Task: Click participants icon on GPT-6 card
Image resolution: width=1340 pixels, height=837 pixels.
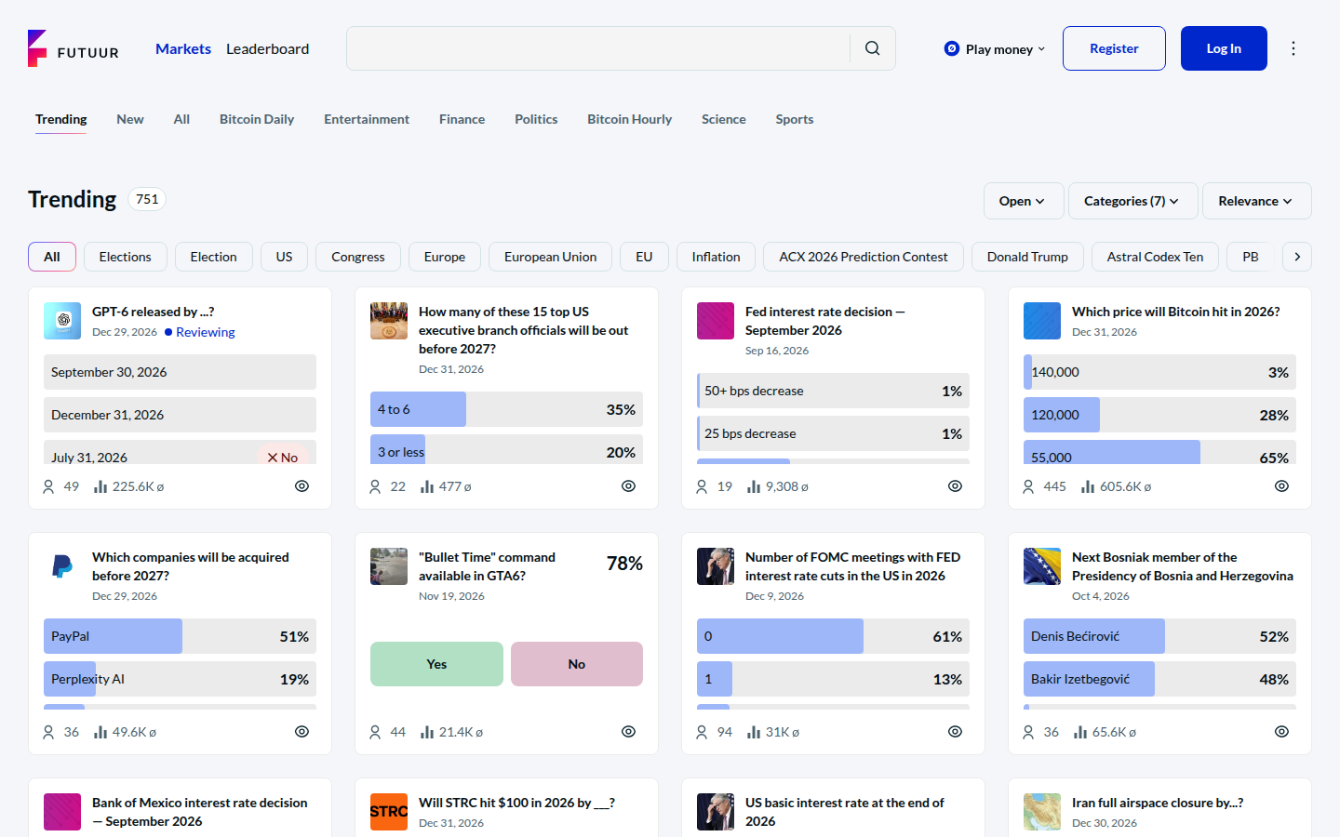Action: tap(48, 486)
